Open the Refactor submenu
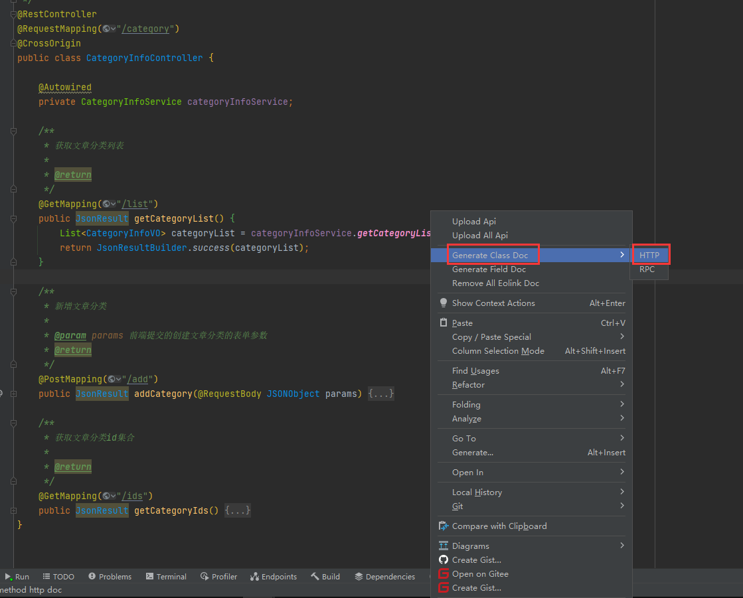The height and width of the screenshot is (598, 743). coord(469,385)
